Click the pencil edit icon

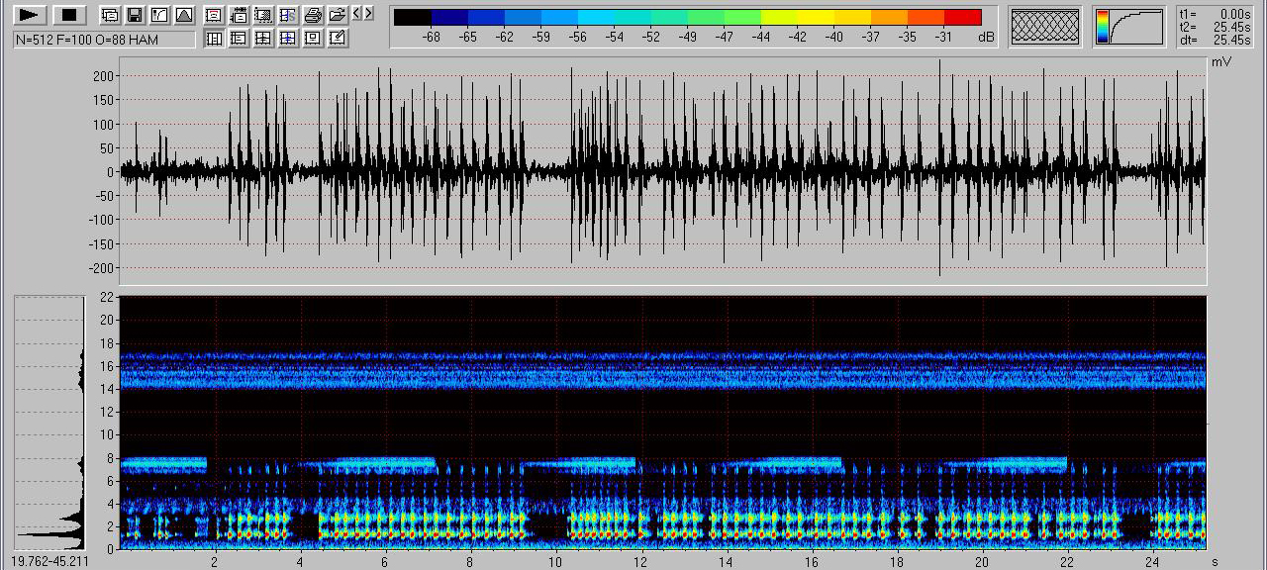(337, 38)
